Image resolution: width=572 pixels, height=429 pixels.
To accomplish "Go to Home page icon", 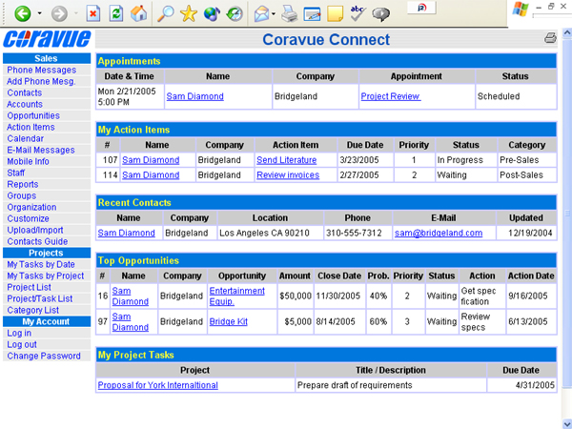I will (x=138, y=14).
